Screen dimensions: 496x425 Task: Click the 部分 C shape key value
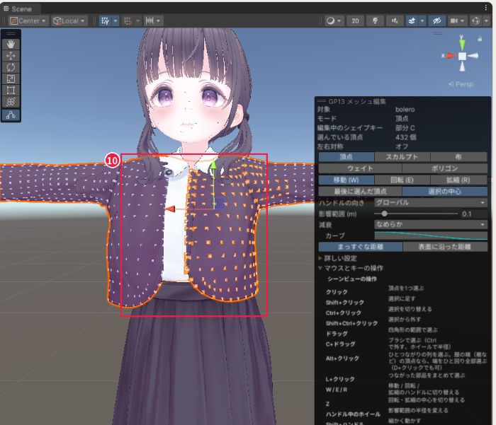point(405,128)
